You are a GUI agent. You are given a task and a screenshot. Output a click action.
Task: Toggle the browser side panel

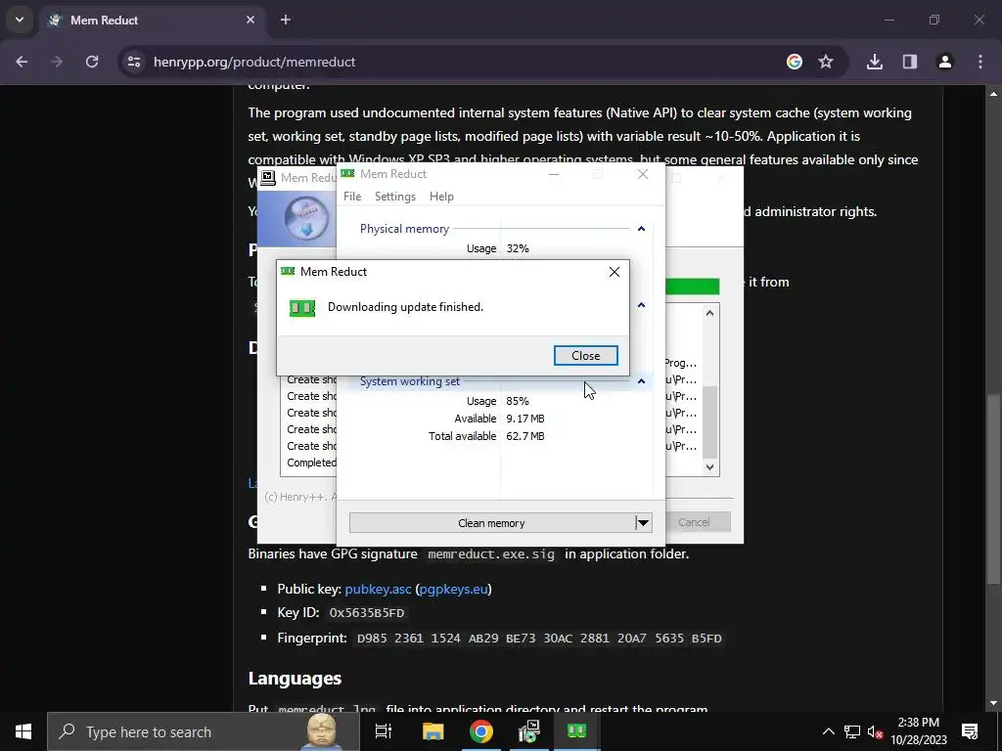910,62
